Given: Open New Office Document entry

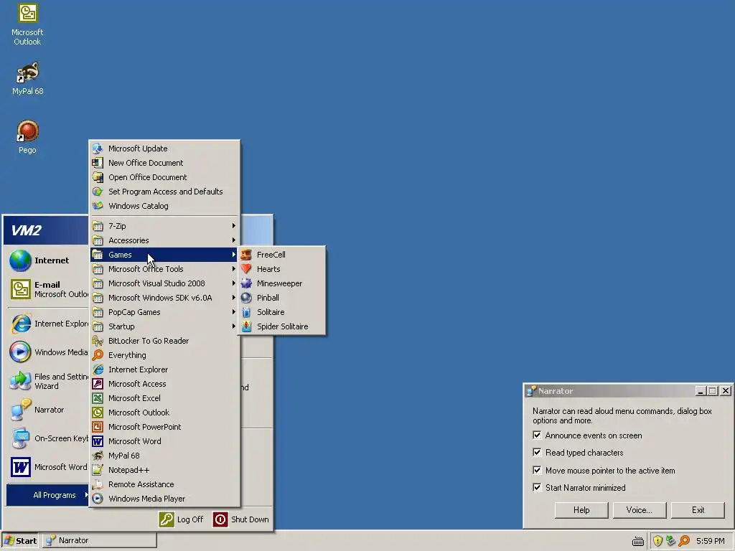Looking at the screenshot, I should 164,163.
